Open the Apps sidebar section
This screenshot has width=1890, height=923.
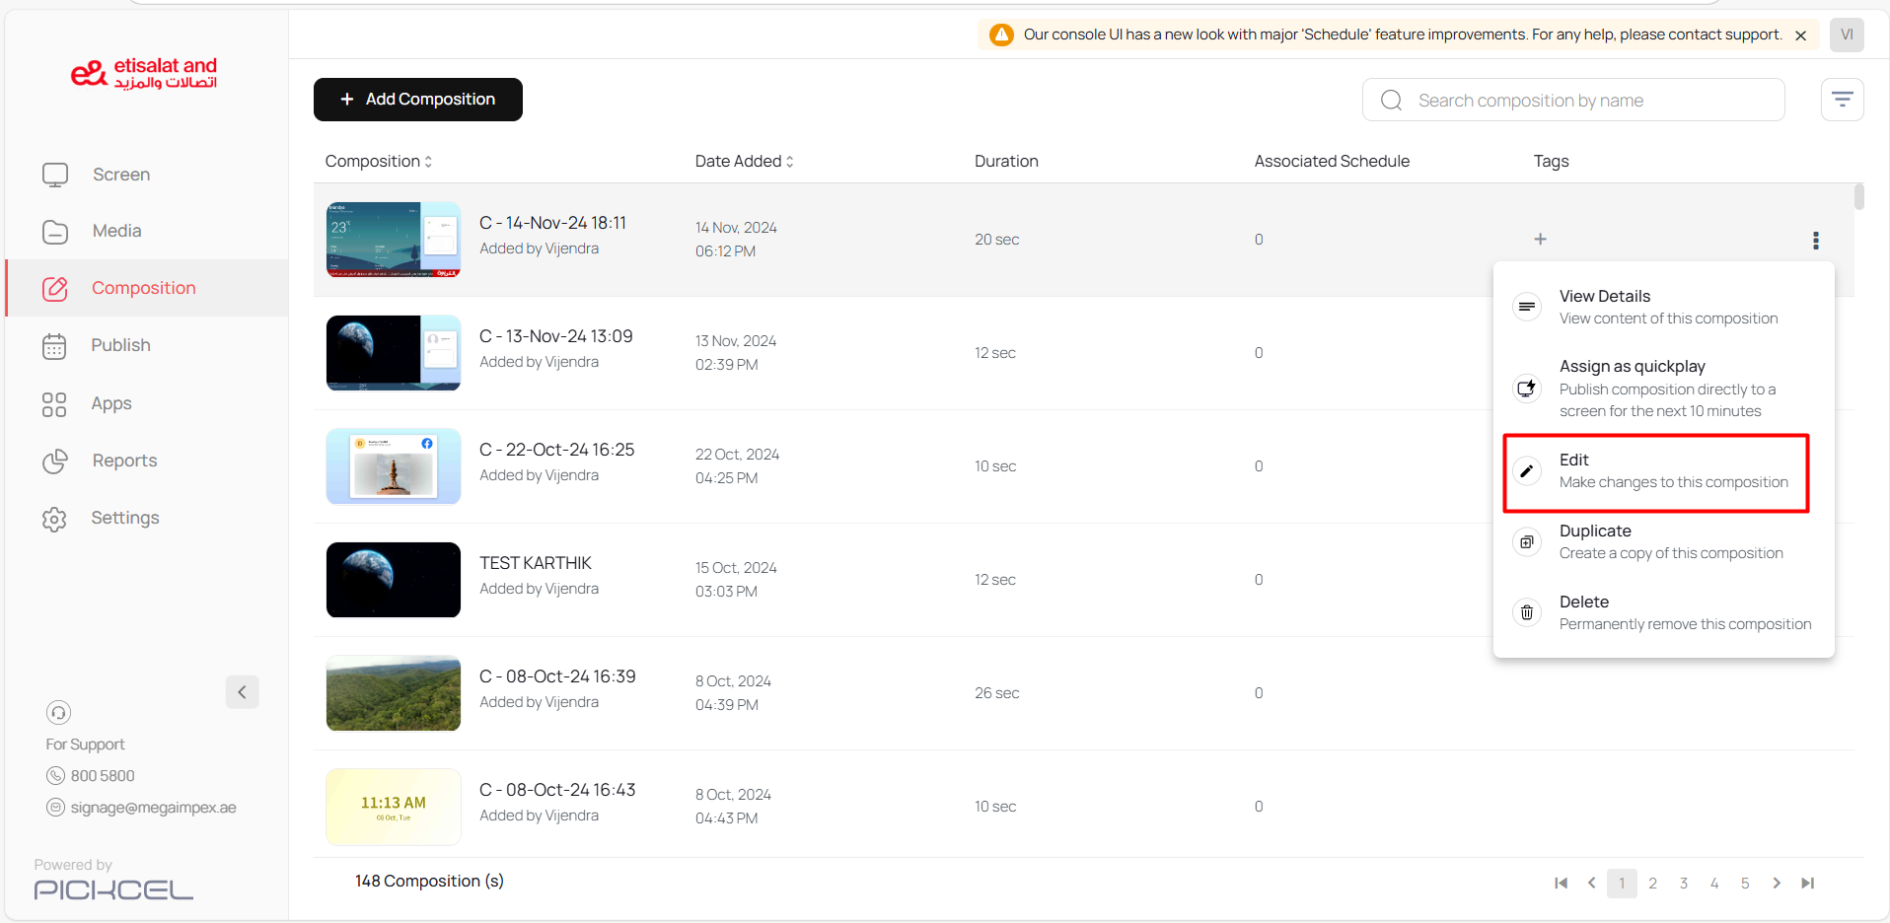pyautogui.click(x=110, y=403)
